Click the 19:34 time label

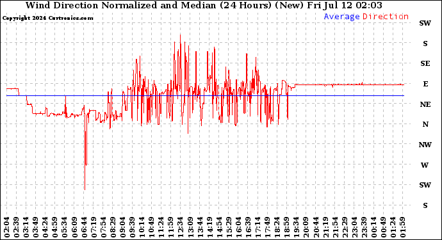[x=296, y=227]
